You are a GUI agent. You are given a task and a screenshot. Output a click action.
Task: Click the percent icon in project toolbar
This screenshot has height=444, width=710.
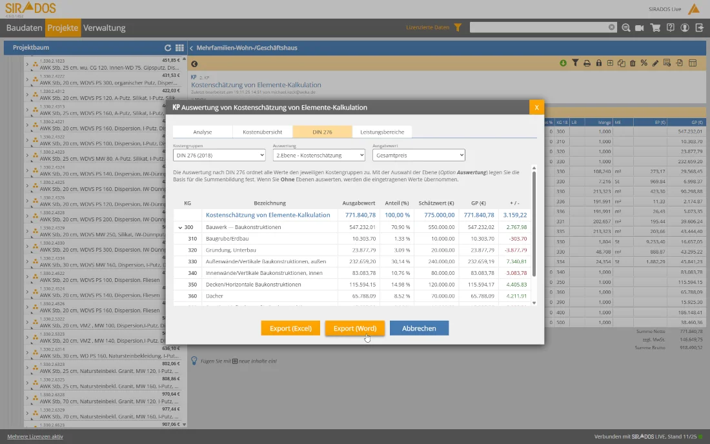point(644,63)
